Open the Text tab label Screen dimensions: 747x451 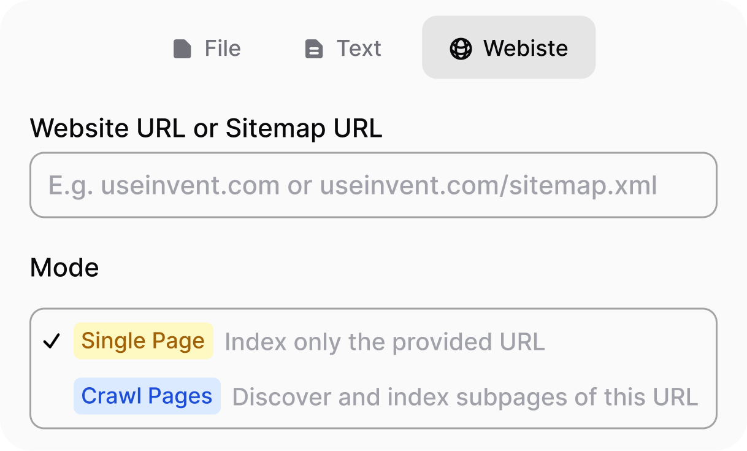359,48
